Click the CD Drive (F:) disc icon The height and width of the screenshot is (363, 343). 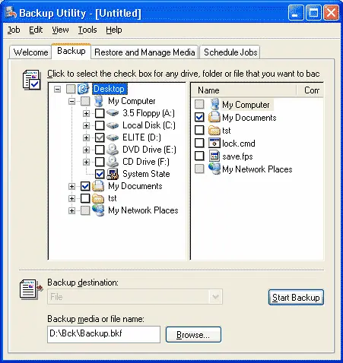[x=113, y=162]
